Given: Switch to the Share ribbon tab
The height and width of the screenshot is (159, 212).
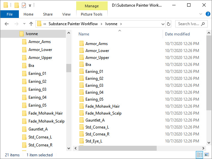Looking at the screenshot, I should [x=48, y=14].
